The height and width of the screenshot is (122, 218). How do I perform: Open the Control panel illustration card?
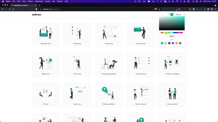(x=141, y=34)
